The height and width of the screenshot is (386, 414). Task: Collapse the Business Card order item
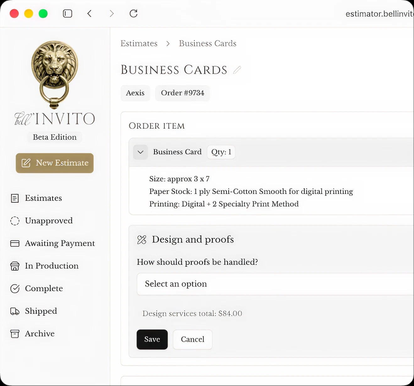click(x=140, y=152)
